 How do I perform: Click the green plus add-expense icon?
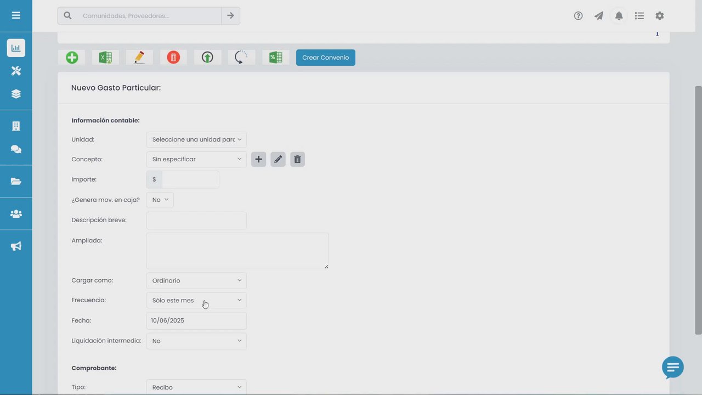(x=72, y=58)
